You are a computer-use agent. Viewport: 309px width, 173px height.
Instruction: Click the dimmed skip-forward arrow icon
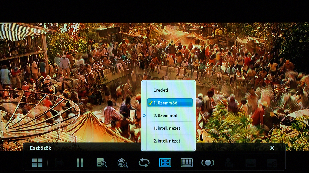[x=59, y=163]
